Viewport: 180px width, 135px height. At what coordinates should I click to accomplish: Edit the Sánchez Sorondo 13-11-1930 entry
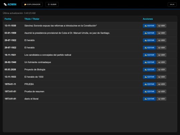click(149, 26)
